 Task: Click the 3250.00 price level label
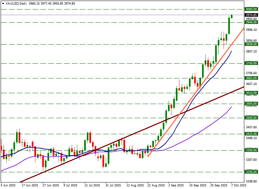pyautogui.click(x=251, y=172)
